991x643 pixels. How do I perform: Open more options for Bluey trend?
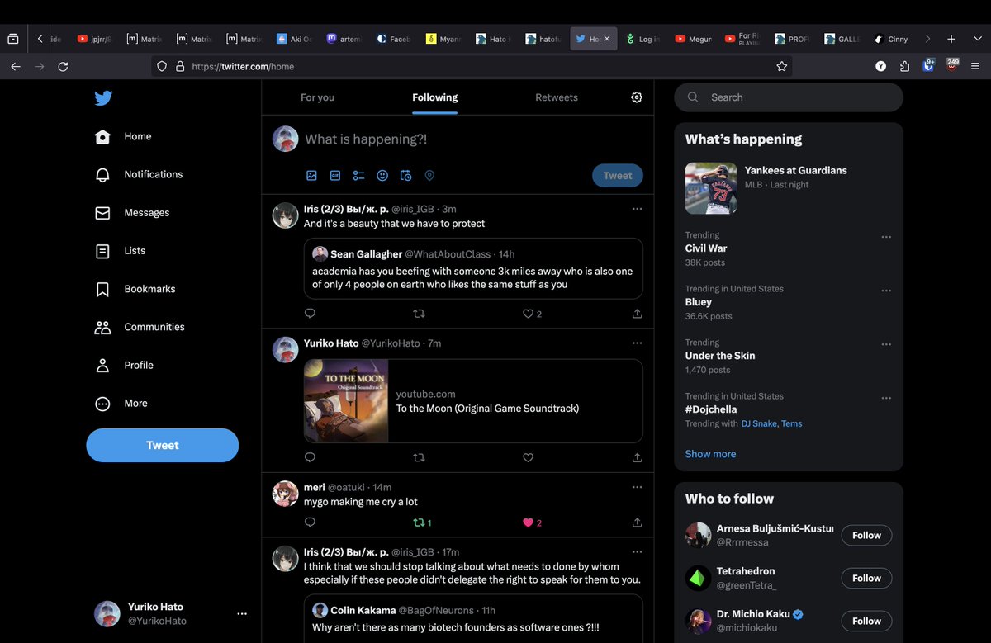point(886,291)
